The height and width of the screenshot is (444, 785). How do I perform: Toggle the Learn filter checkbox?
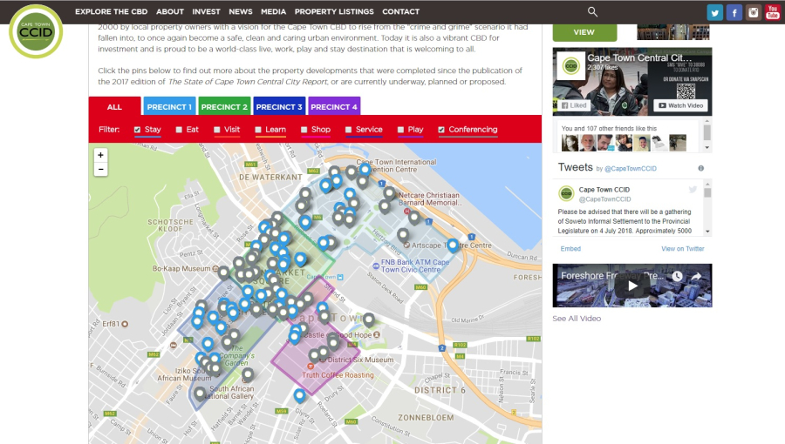pyautogui.click(x=258, y=130)
